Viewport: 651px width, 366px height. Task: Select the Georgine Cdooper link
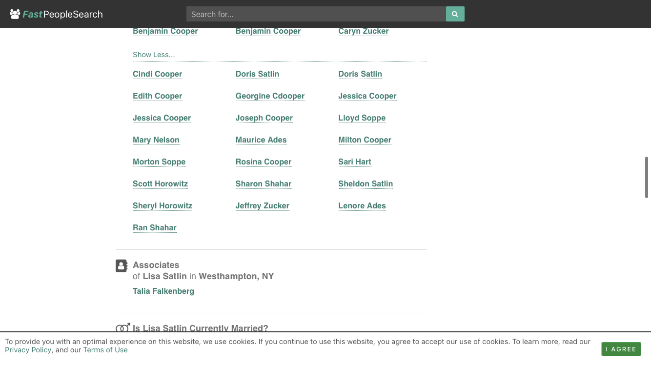click(270, 96)
